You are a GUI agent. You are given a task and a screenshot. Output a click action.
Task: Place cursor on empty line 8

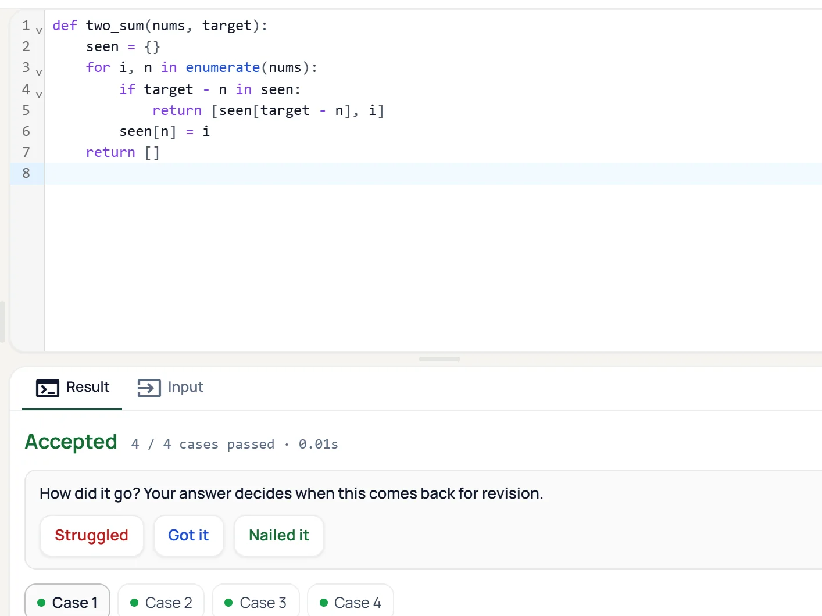point(433,173)
